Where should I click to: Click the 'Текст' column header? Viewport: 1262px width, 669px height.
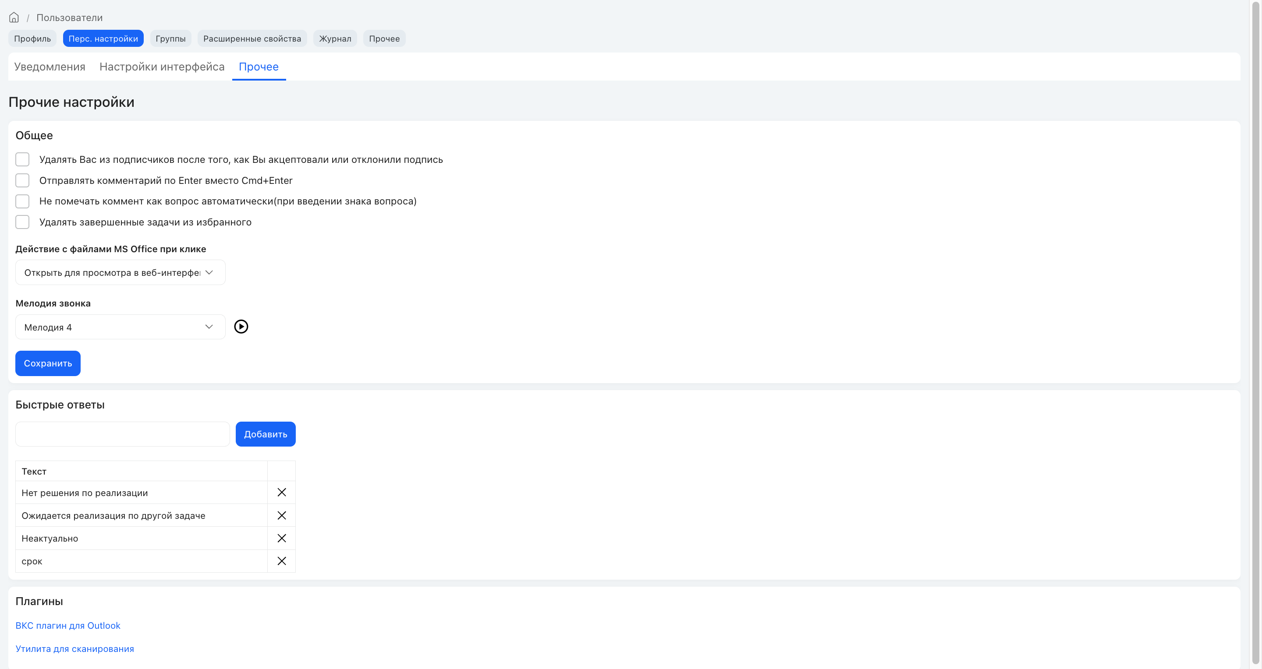(34, 471)
